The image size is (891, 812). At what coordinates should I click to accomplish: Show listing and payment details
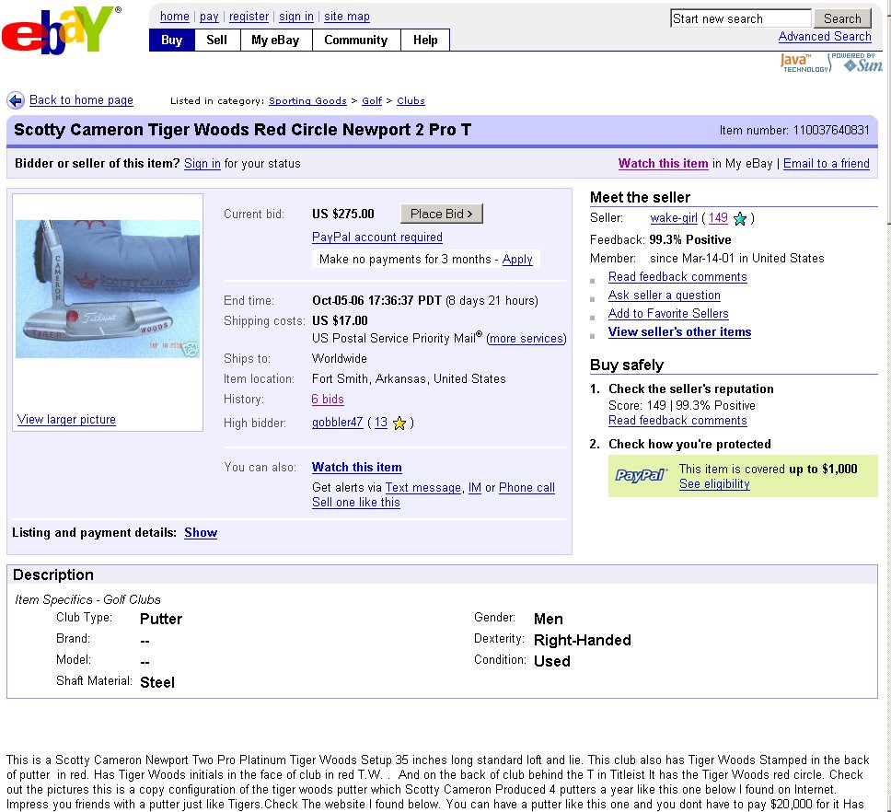[x=201, y=532]
